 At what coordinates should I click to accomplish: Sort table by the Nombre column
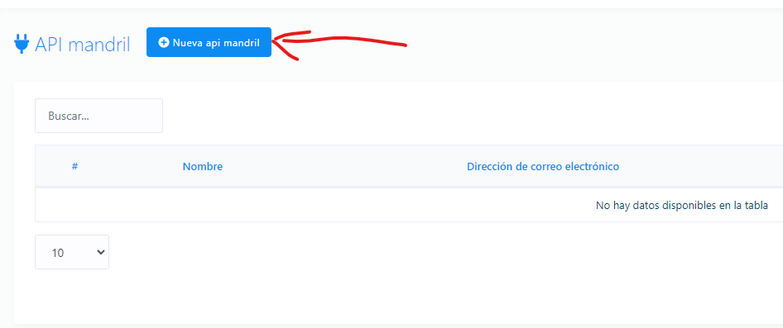(x=203, y=167)
